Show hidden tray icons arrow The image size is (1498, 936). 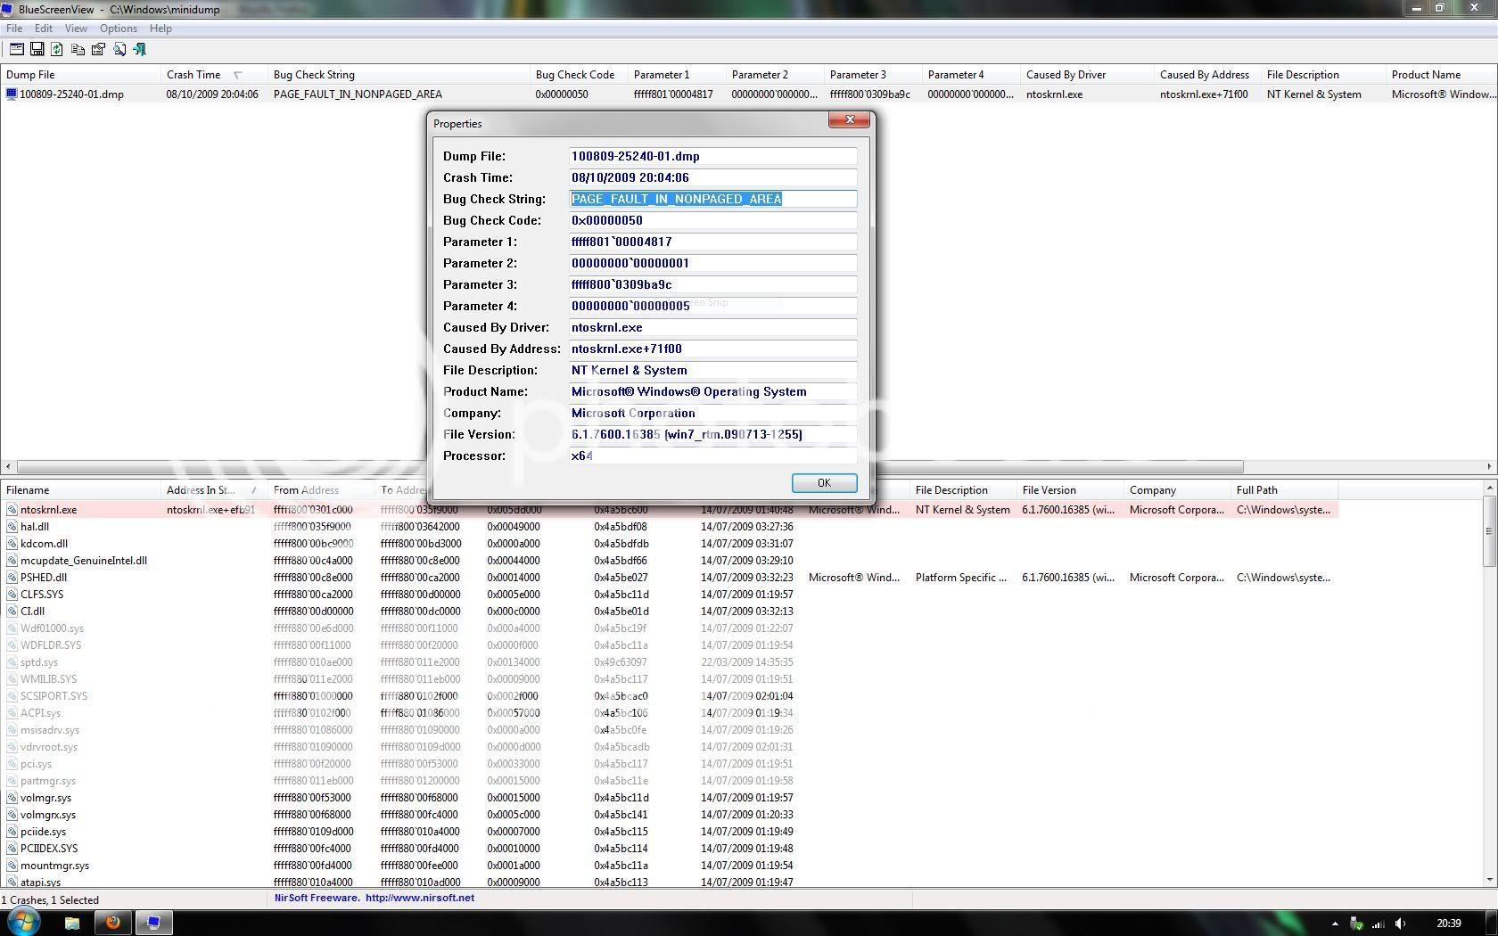1335,924
